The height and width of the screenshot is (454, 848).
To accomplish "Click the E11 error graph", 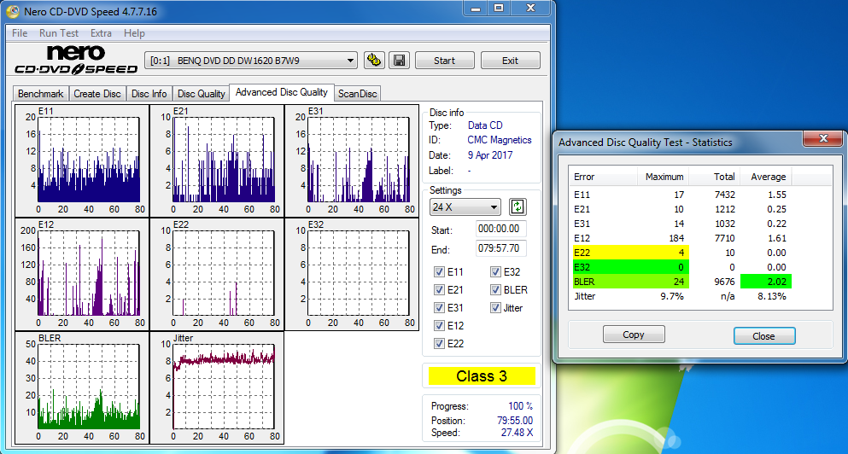I will [x=82, y=160].
